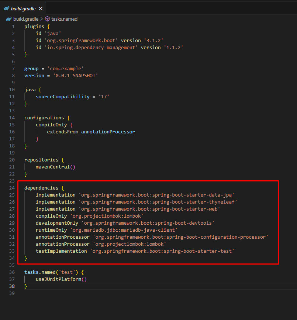Click 'useJUnitPlatform' on line 37
The height and width of the screenshot is (320, 297).
click(x=58, y=279)
